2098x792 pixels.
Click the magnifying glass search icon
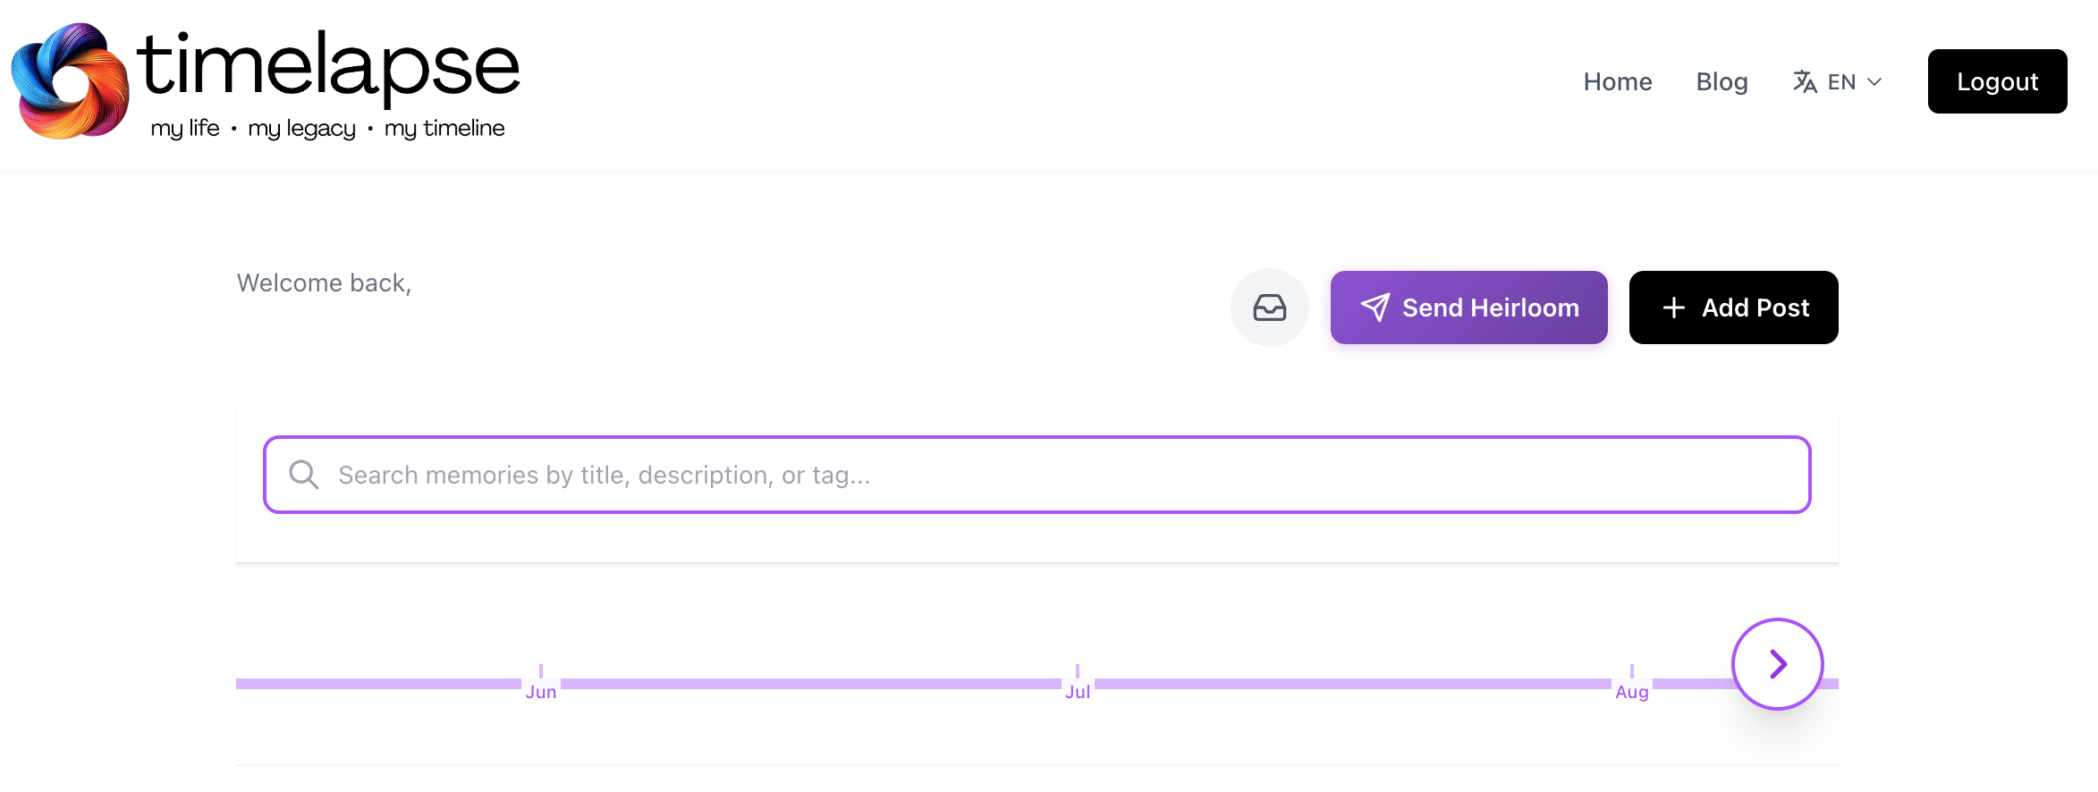click(302, 475)
